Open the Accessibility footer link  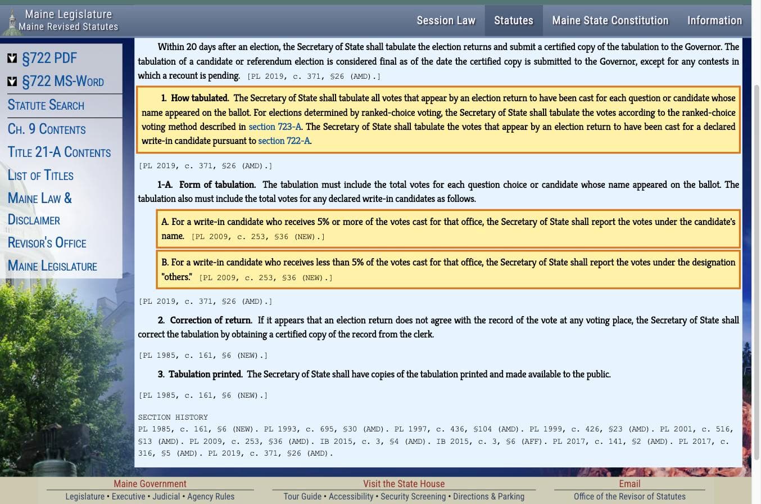(x=351, y=497)
